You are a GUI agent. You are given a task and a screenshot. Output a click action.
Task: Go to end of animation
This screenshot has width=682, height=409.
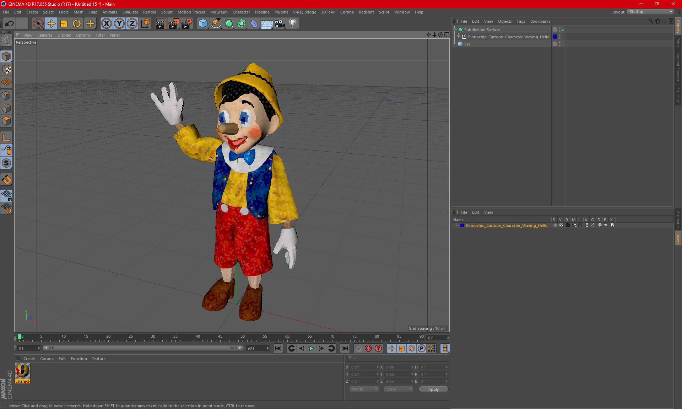pyautogui.click(x=345, y=348)
